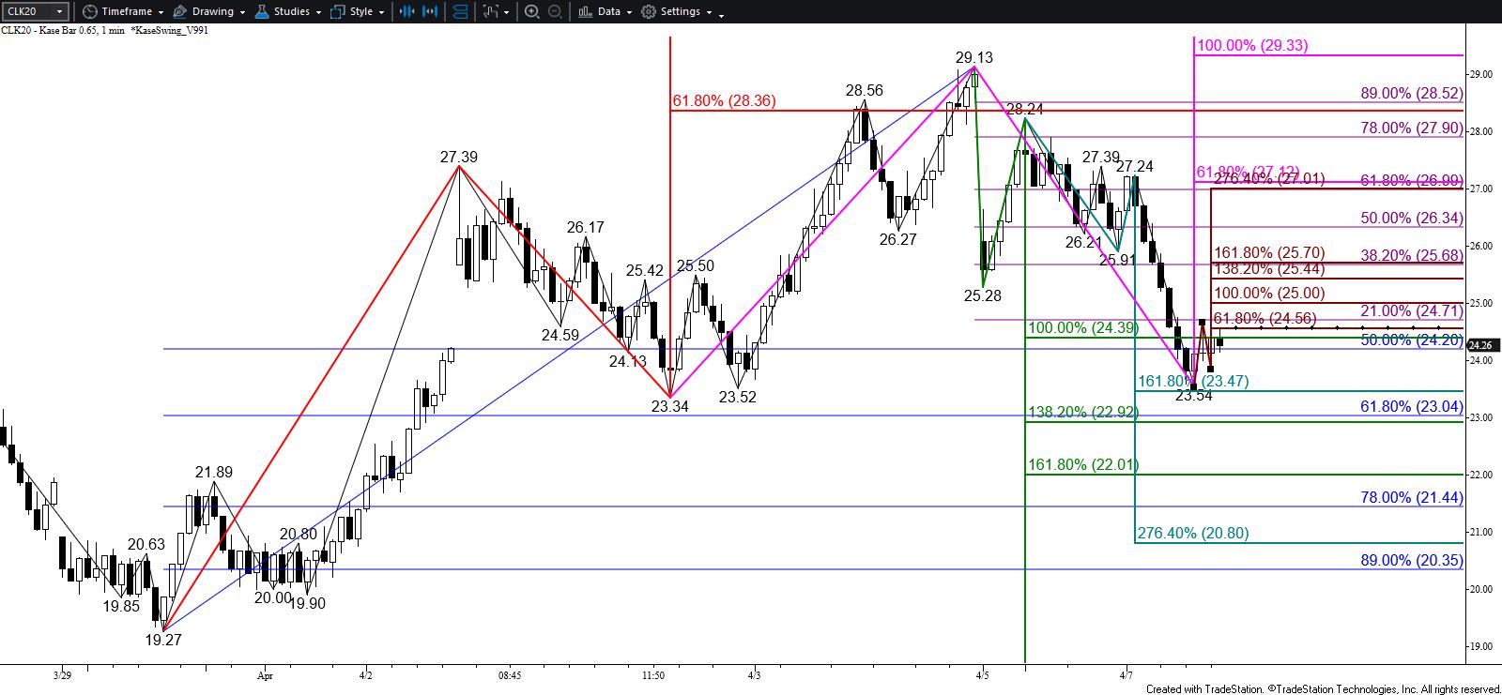Viewport: 1502px width, 695px height.
Task: Click the 29.00 price axis label
Action: coord(1481,74)
